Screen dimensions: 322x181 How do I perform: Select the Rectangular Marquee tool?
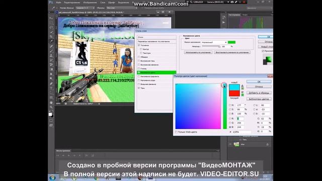pos(51,23)
